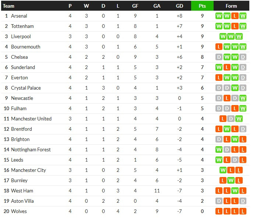The width and height of the screenshot is (253, 220).
Task: Click the GF column header
Action: [x=135, y=6]
